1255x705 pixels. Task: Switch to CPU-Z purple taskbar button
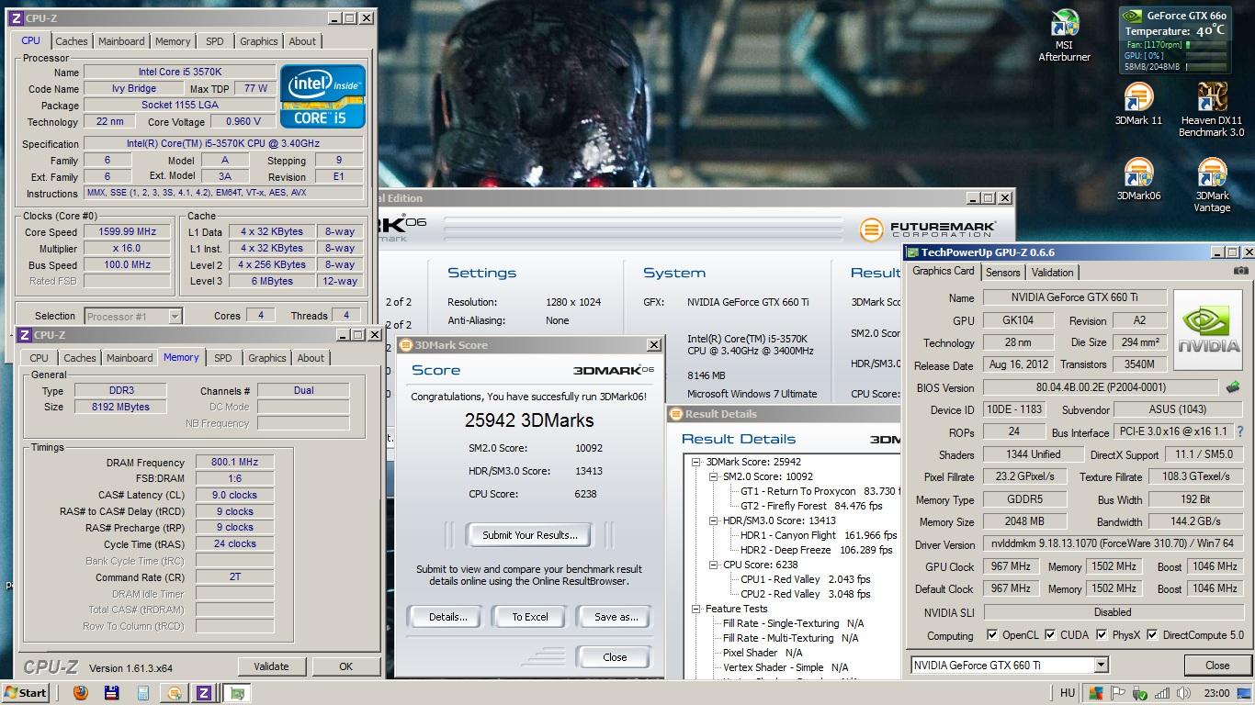point(204,693)
